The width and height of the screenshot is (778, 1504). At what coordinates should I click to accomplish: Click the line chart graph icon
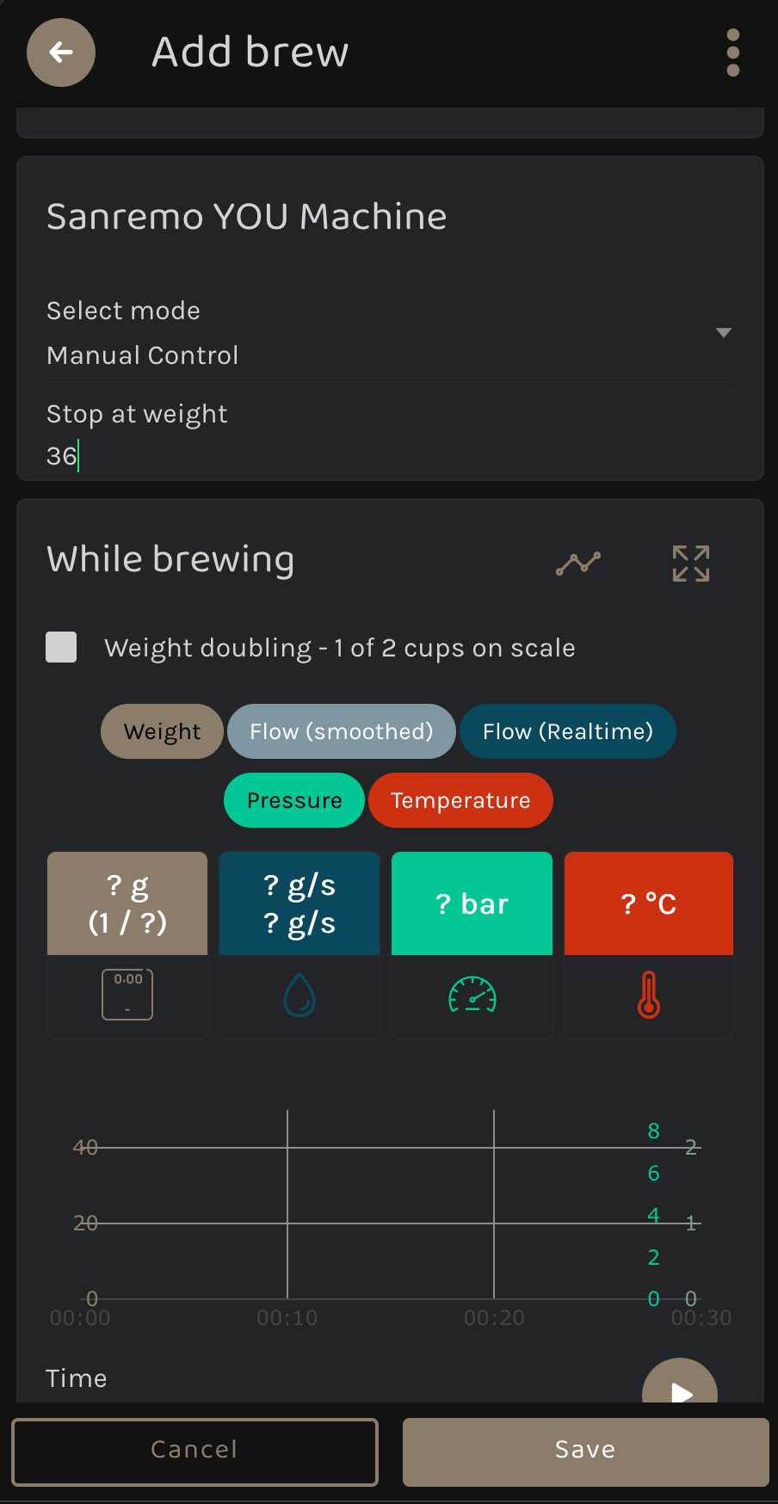[x=577, y=563]
